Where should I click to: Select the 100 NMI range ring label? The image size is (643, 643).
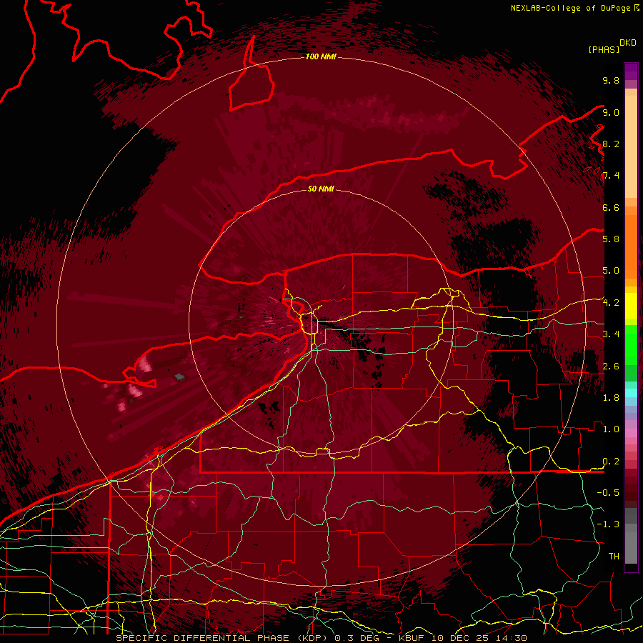coord(321,56)
